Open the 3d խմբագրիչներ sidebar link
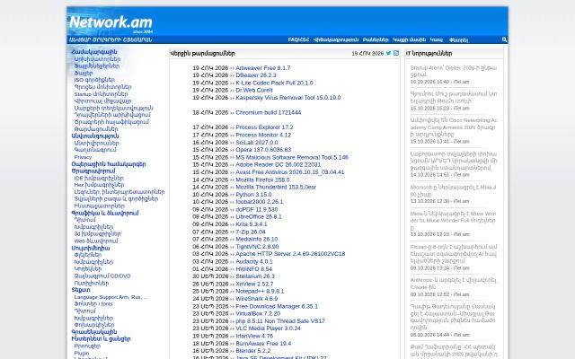 97,233
